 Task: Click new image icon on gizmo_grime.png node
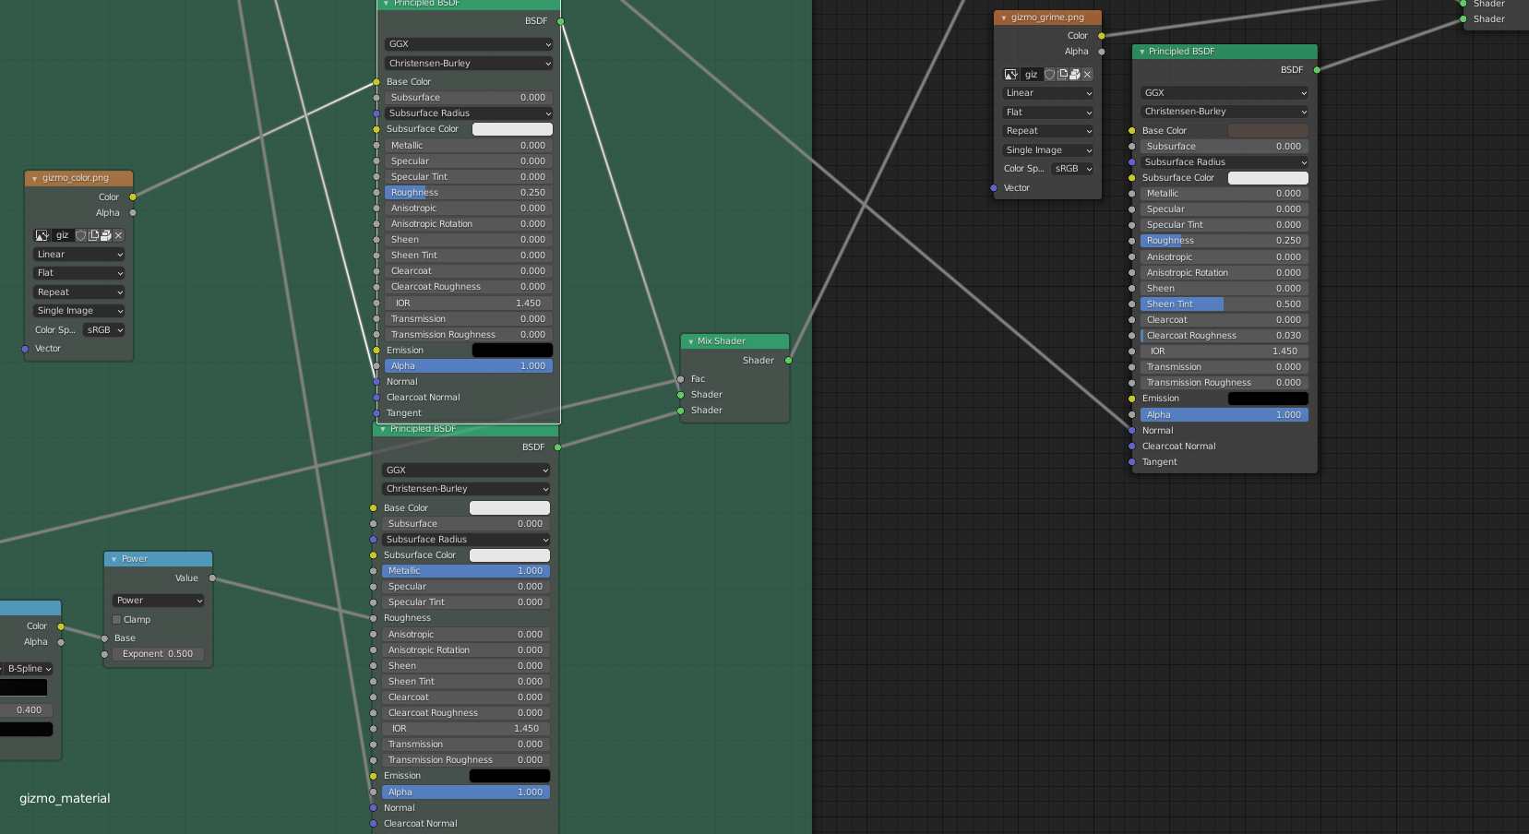(x=1062, y=75)
